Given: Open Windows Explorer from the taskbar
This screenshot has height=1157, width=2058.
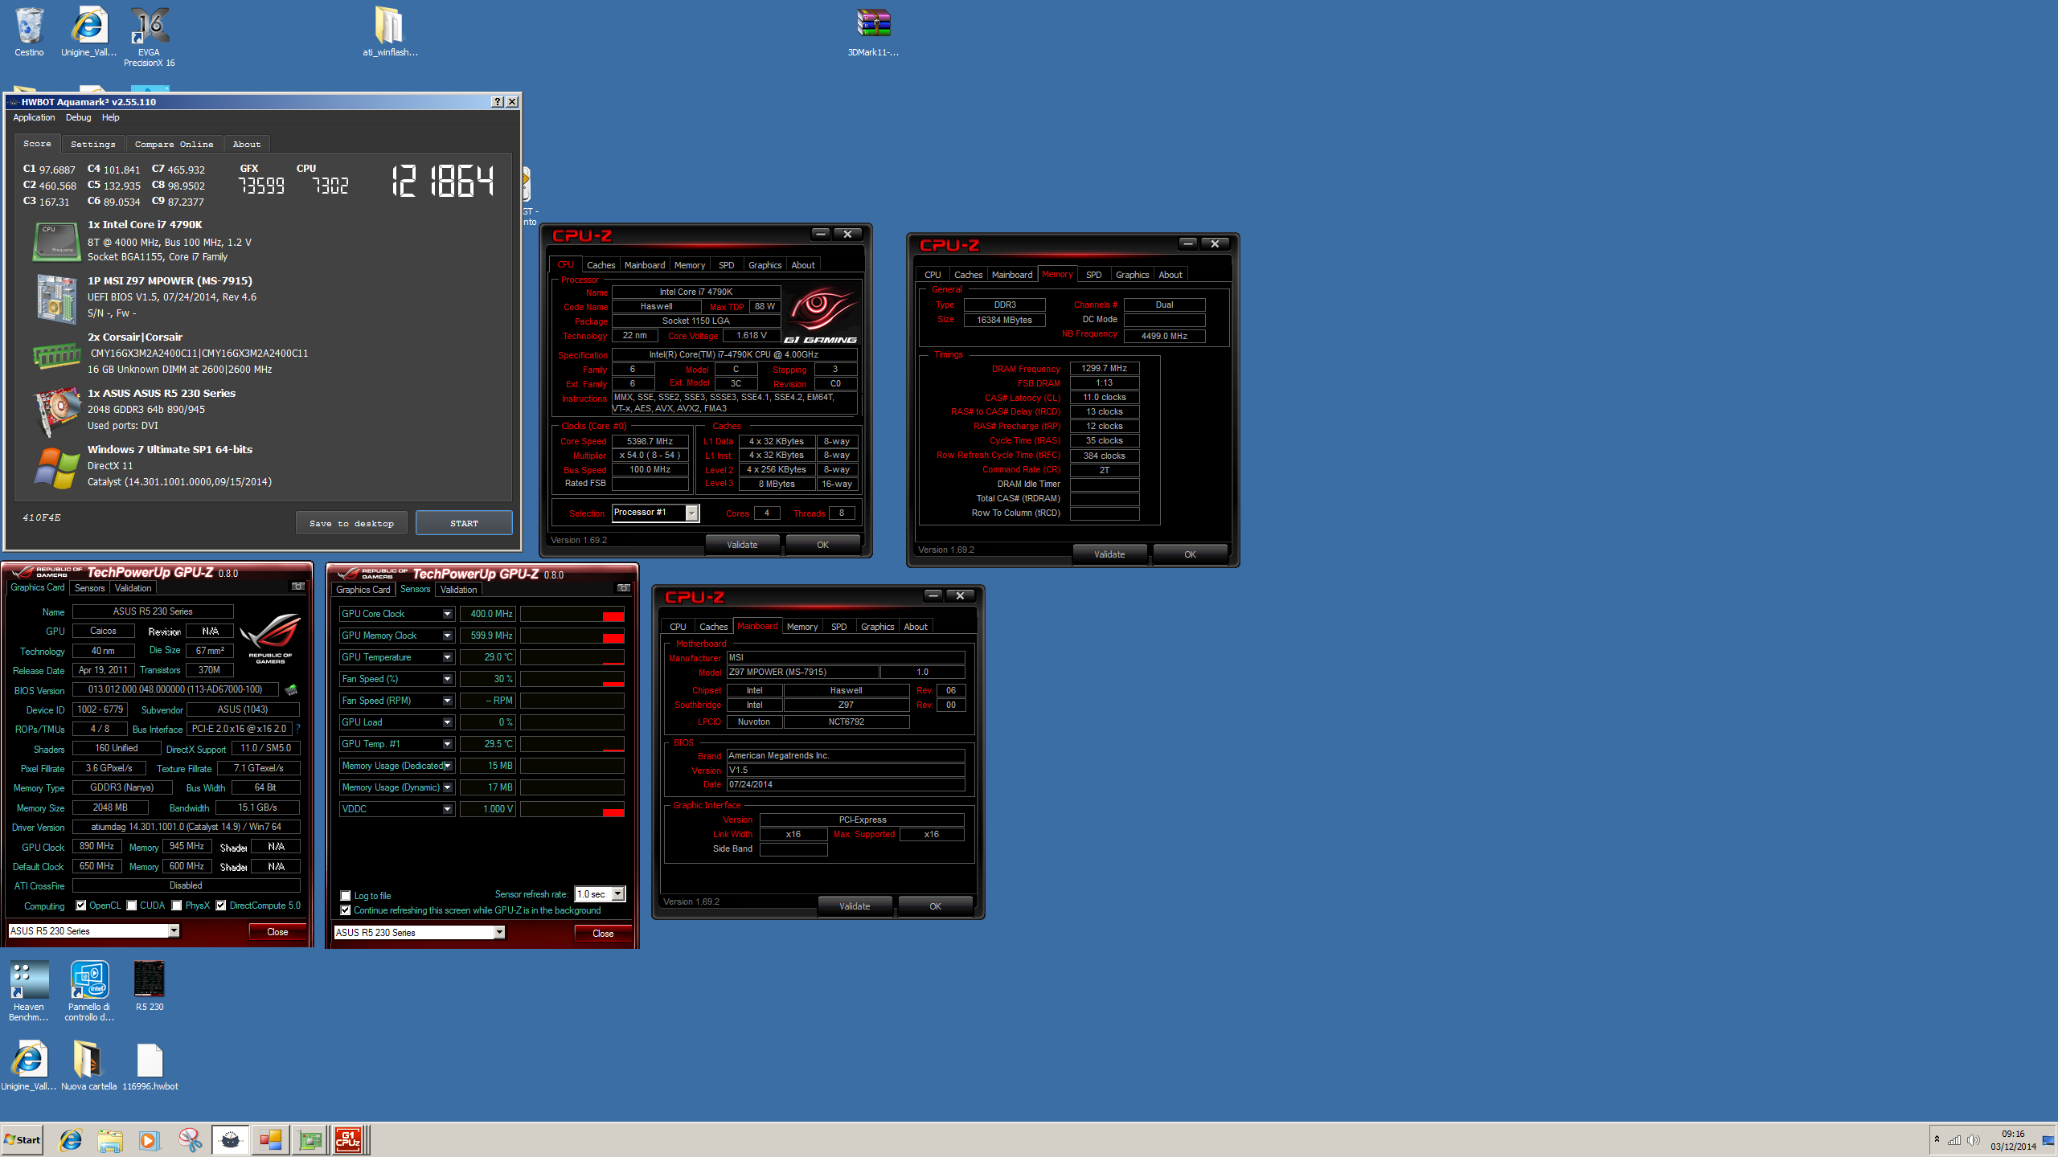Looking at the screenshot, I should click(110, 1139).
